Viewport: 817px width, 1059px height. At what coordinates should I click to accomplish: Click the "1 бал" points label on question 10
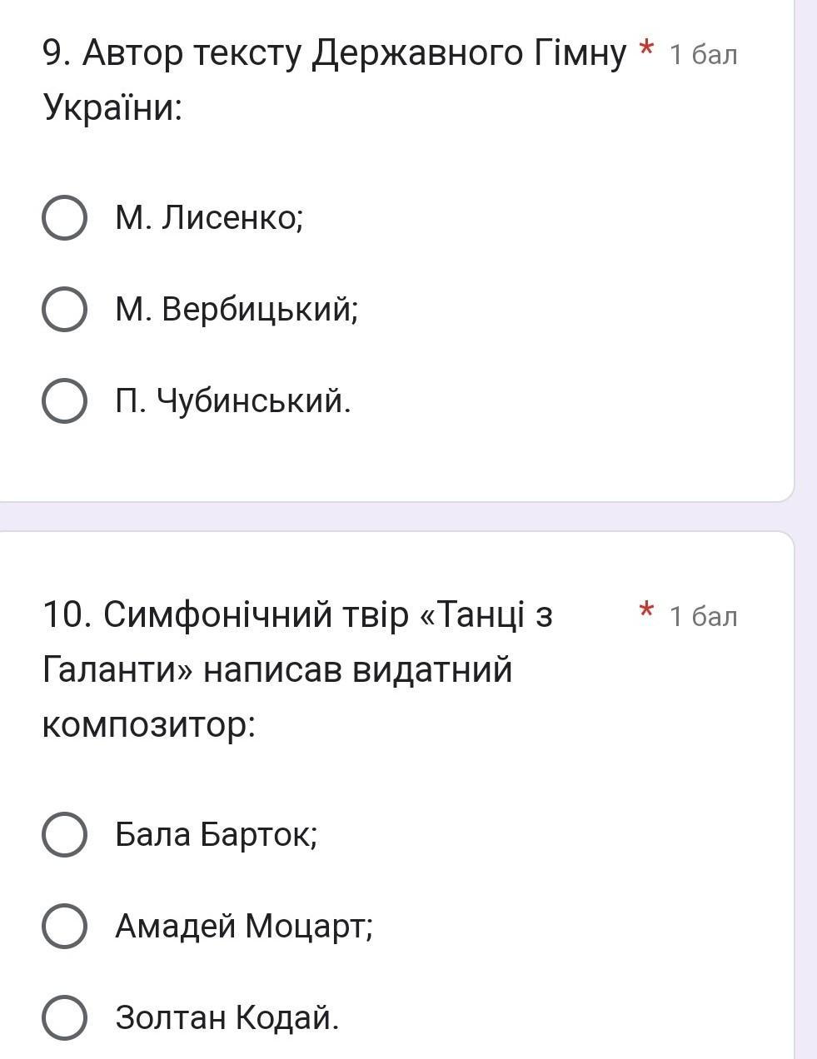click(703, 617)
